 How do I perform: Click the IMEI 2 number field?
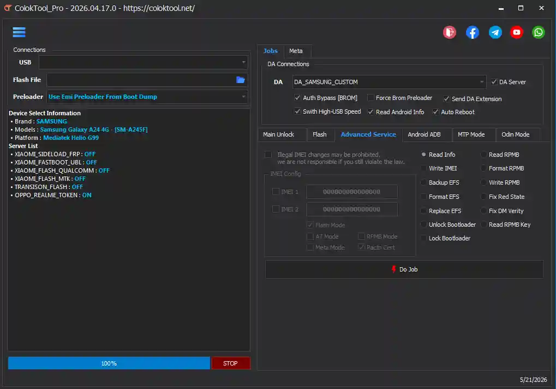point(352,209)
